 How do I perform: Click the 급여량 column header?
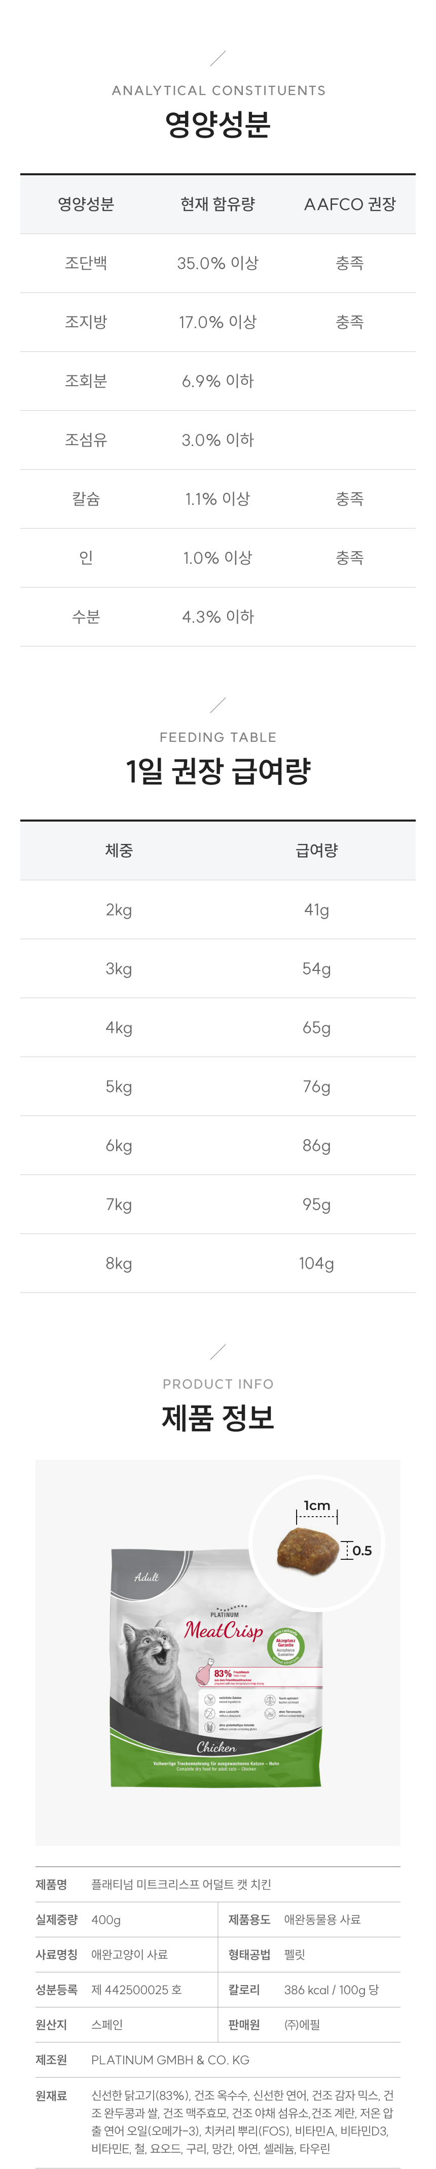pos(317,851)
